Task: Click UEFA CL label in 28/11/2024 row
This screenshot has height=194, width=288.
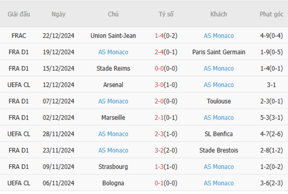Action: click(19, 134)
